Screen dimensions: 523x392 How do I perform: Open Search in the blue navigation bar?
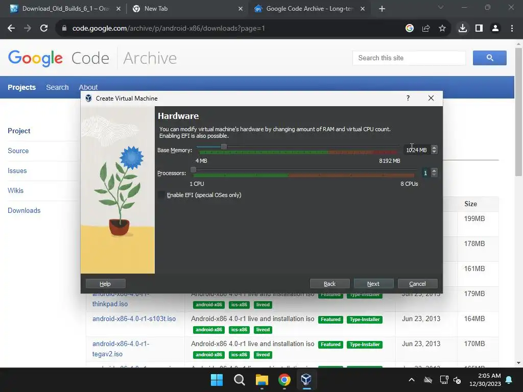coord(57,87)
